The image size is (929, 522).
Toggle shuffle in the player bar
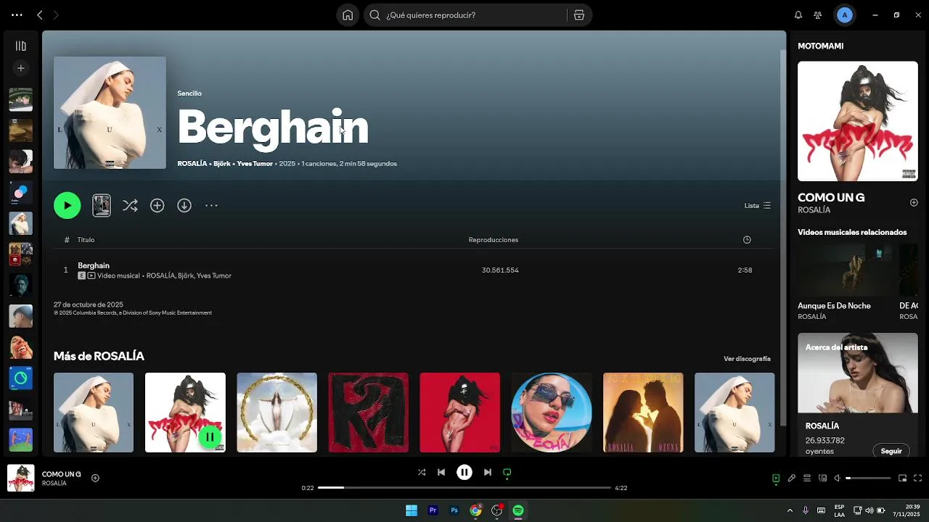422,472
